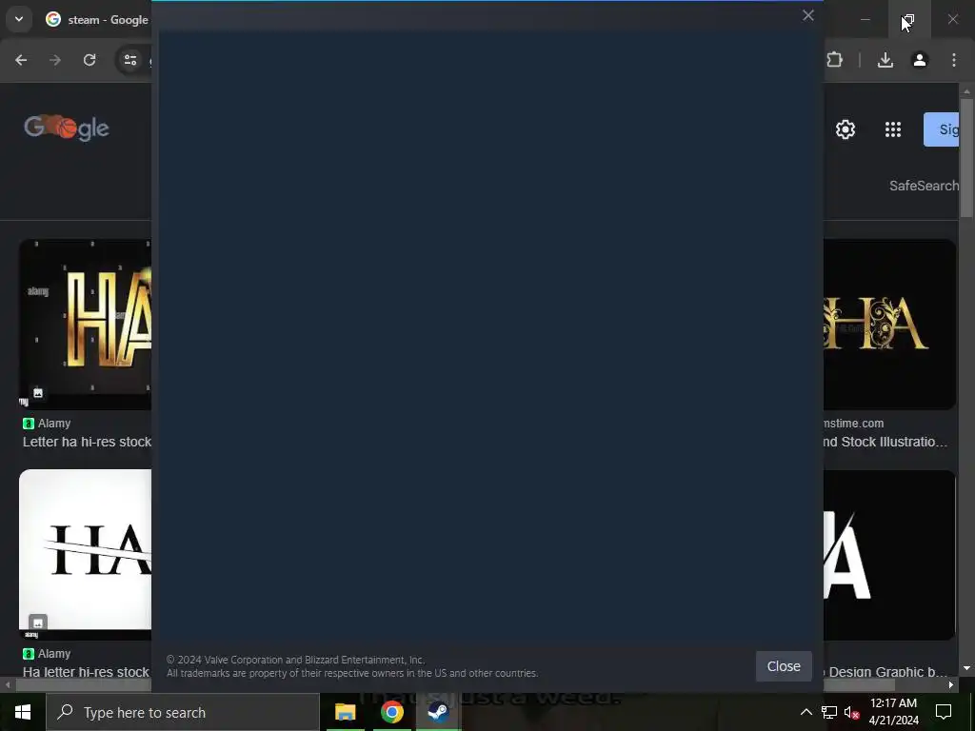The height and width of the screenshot is (731, 975).
Task: Click the Google logo doodle
Action: pyautogui.click(x=67, y=128)
